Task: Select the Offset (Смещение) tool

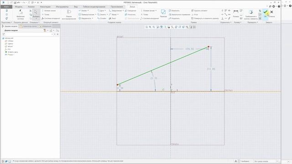Action: (x=130, y=10)
